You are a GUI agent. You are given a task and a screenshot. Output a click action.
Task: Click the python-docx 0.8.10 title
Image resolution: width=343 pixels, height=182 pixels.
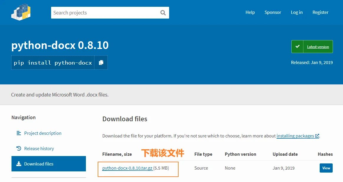pyautogui.click(x=60, y=45)
